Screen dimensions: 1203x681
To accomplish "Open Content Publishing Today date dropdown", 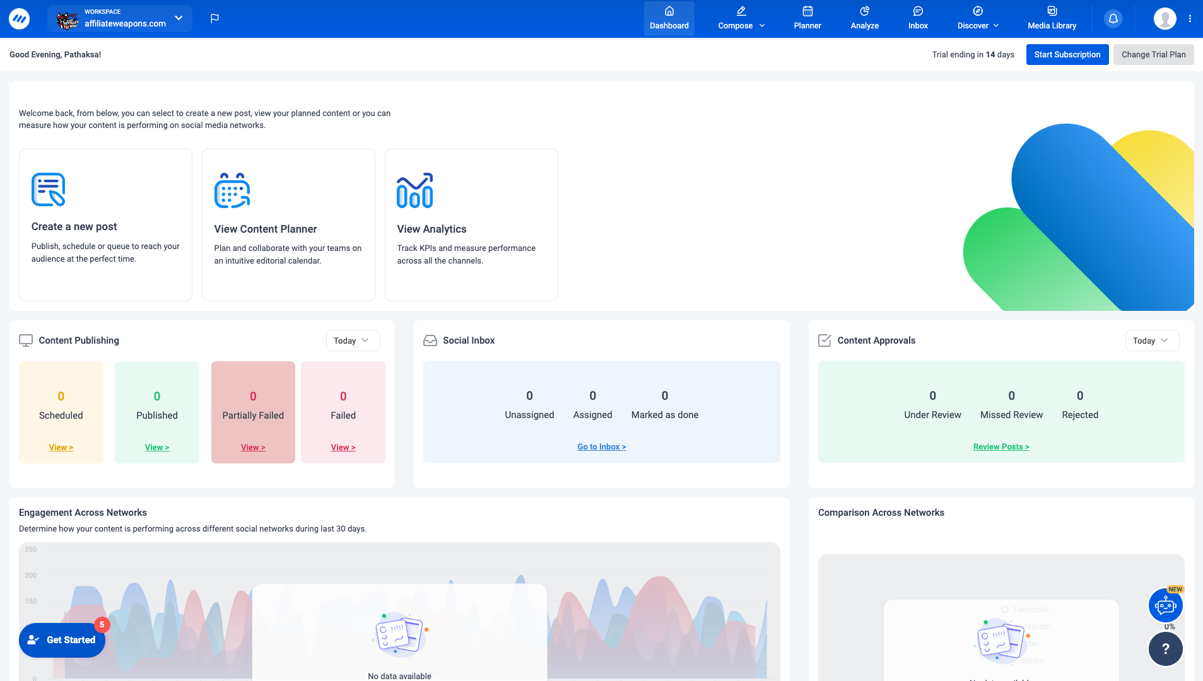I will (353, 340).
